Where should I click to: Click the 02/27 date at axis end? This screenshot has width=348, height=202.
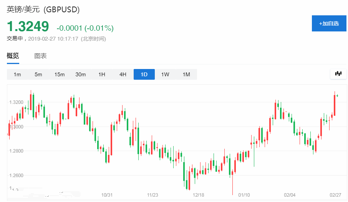335,195
